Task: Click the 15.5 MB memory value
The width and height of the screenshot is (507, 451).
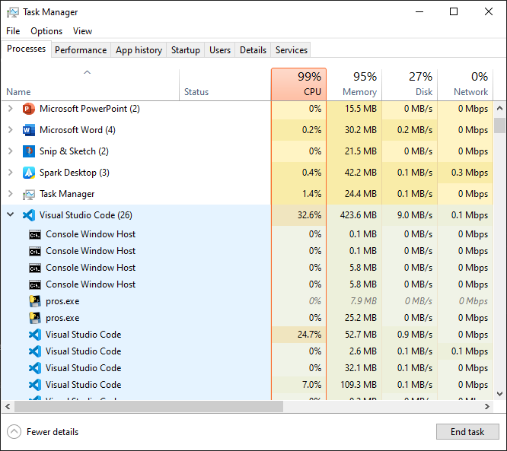Action: tap(361, 109)
